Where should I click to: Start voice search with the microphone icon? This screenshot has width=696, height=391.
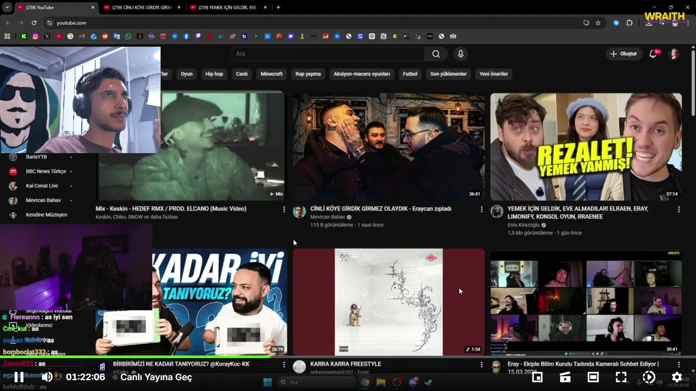point(461,54)
